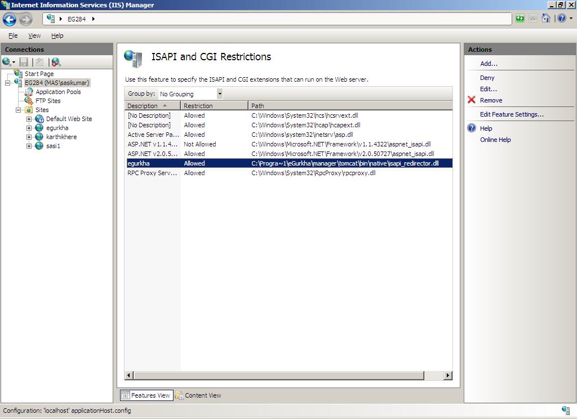Expand the karthikhere site node
The width and height of the screenshot is (577, 419).
29,137
